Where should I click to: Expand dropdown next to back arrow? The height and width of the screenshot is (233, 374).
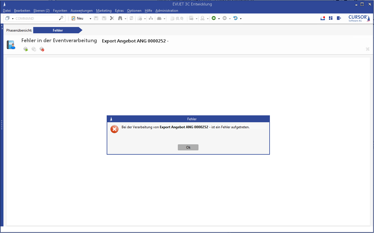point(219,19)
